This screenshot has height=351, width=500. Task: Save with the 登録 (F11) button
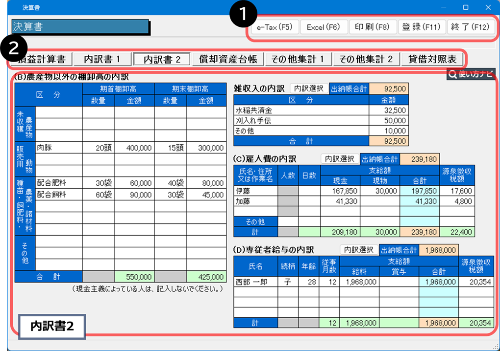[422, 27]
